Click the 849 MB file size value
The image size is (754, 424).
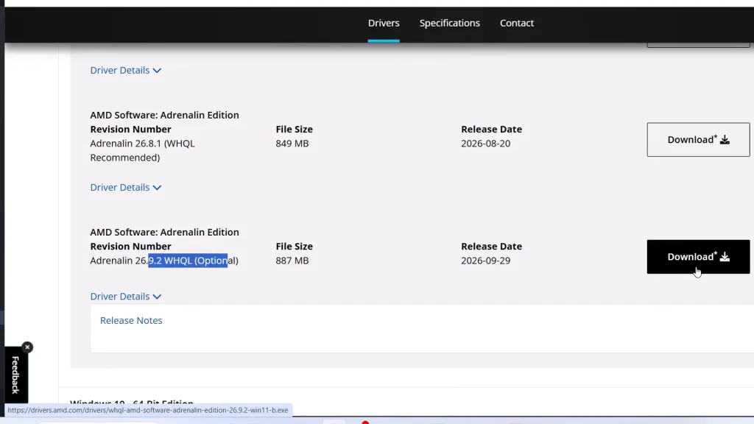pyautogui.click(x=292, y=144)
